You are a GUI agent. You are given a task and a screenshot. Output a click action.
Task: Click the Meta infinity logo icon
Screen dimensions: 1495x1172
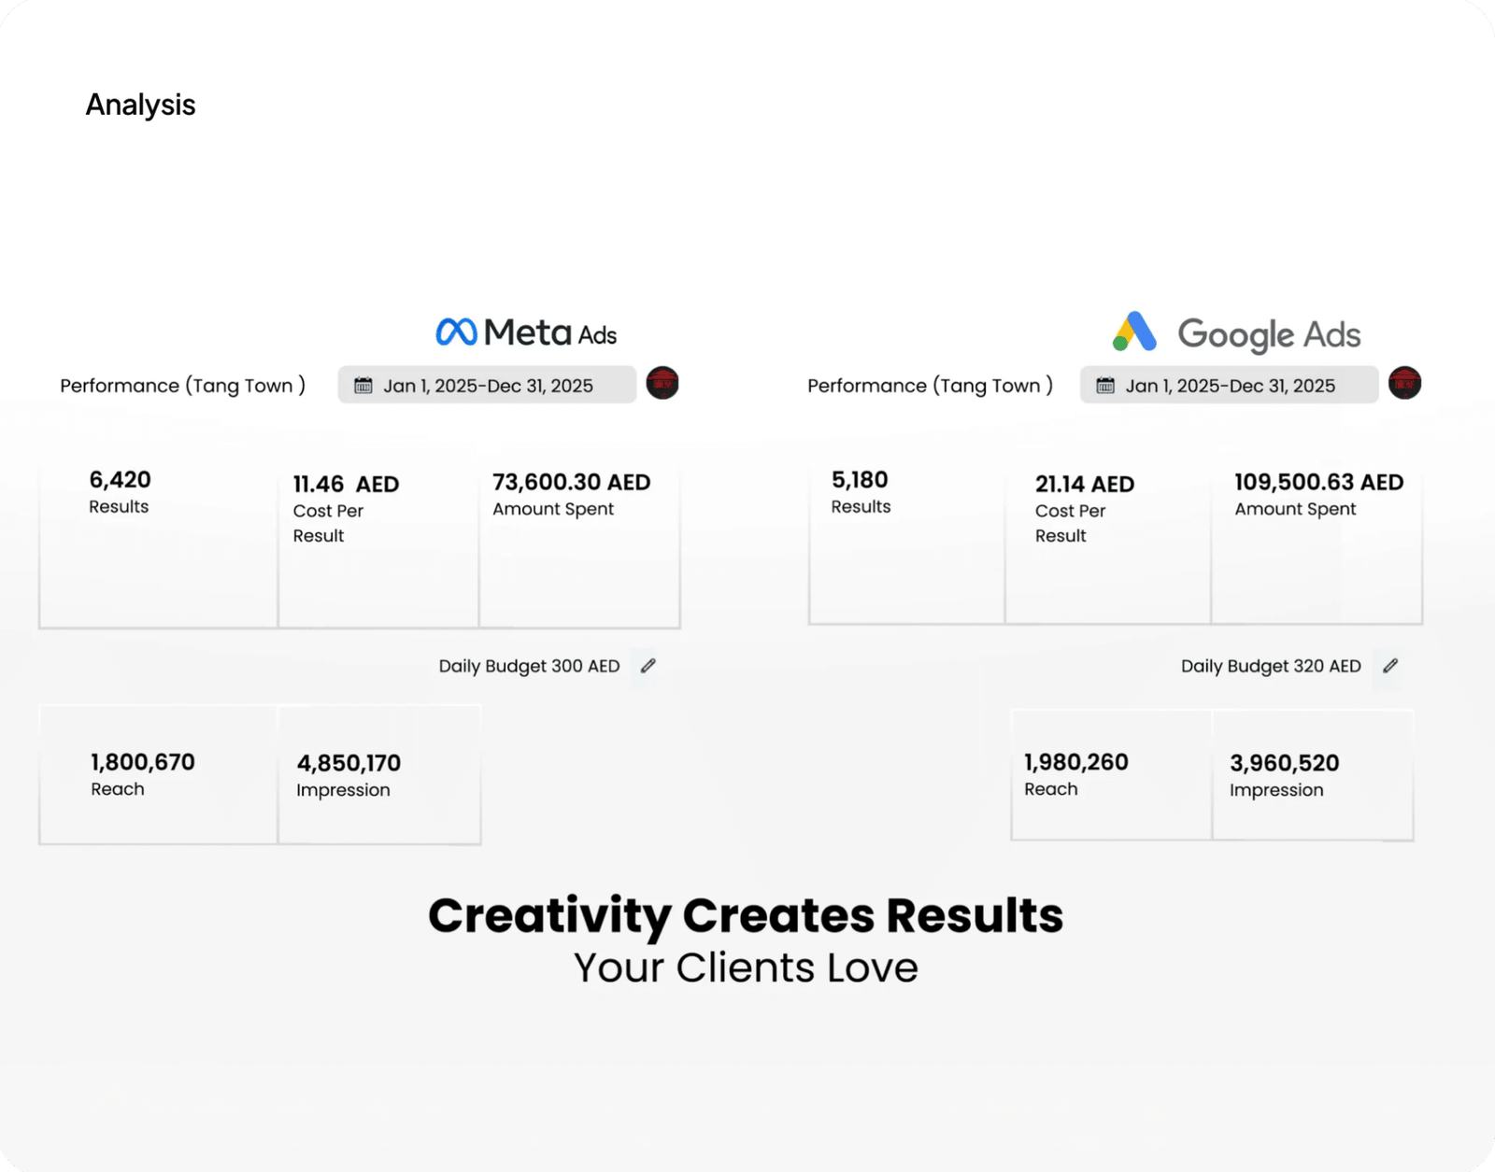pos(456,332)
